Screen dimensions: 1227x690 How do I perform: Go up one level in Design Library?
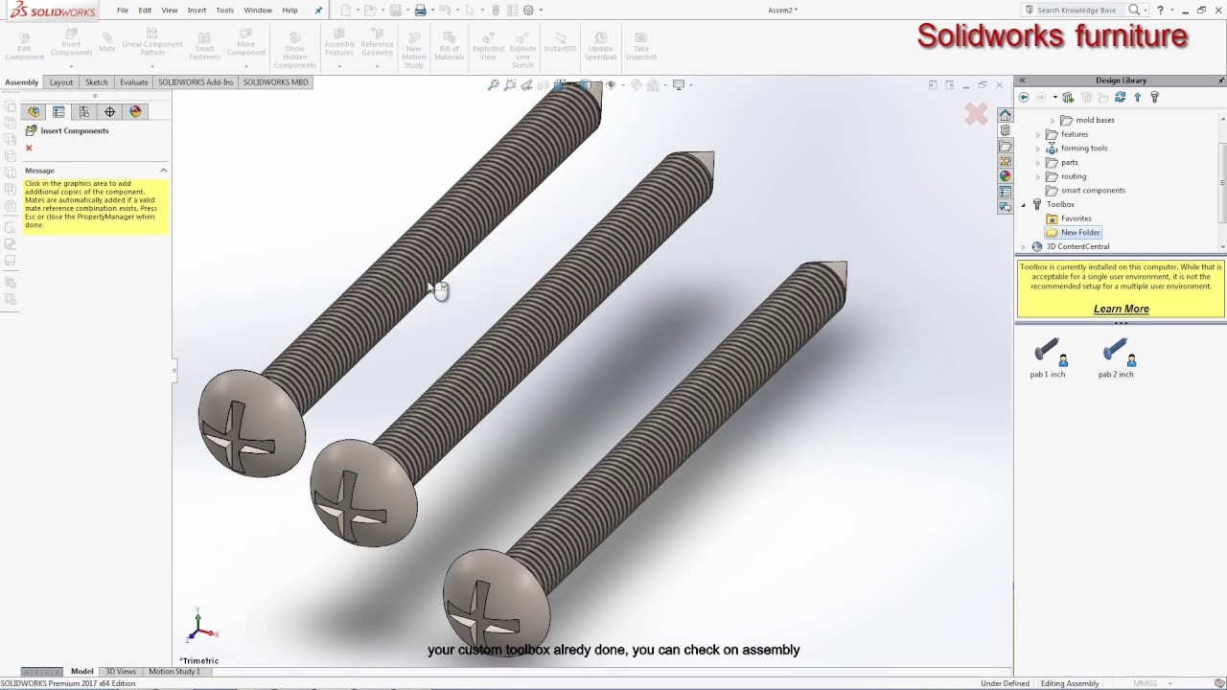(1138, 97)
